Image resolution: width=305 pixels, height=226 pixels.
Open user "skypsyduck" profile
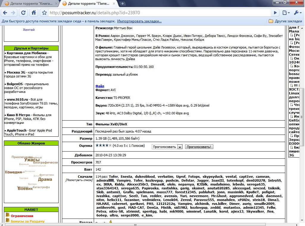[212, 177]
